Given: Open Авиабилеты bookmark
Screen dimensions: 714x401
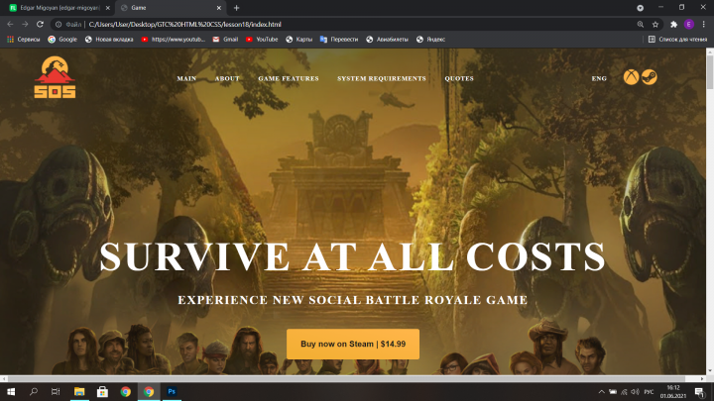Looking at the screenshot, I should tap(388, 40).
